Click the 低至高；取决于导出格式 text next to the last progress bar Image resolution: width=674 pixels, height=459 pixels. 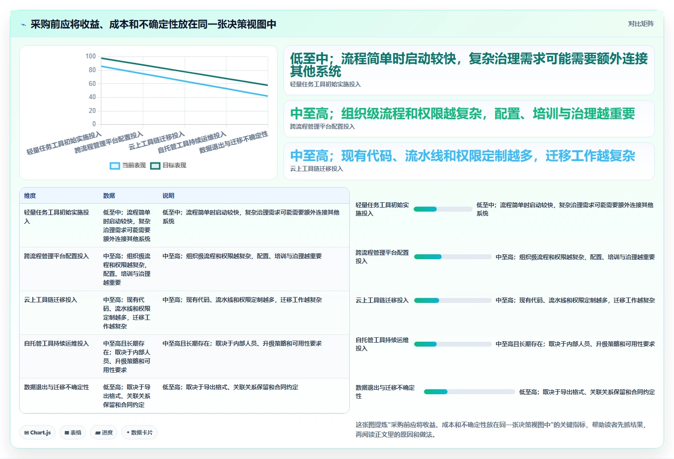pyautogui.click(x=587, y=392)
